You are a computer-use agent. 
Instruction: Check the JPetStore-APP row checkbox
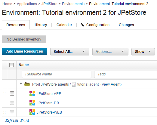(x=12, y=93)
